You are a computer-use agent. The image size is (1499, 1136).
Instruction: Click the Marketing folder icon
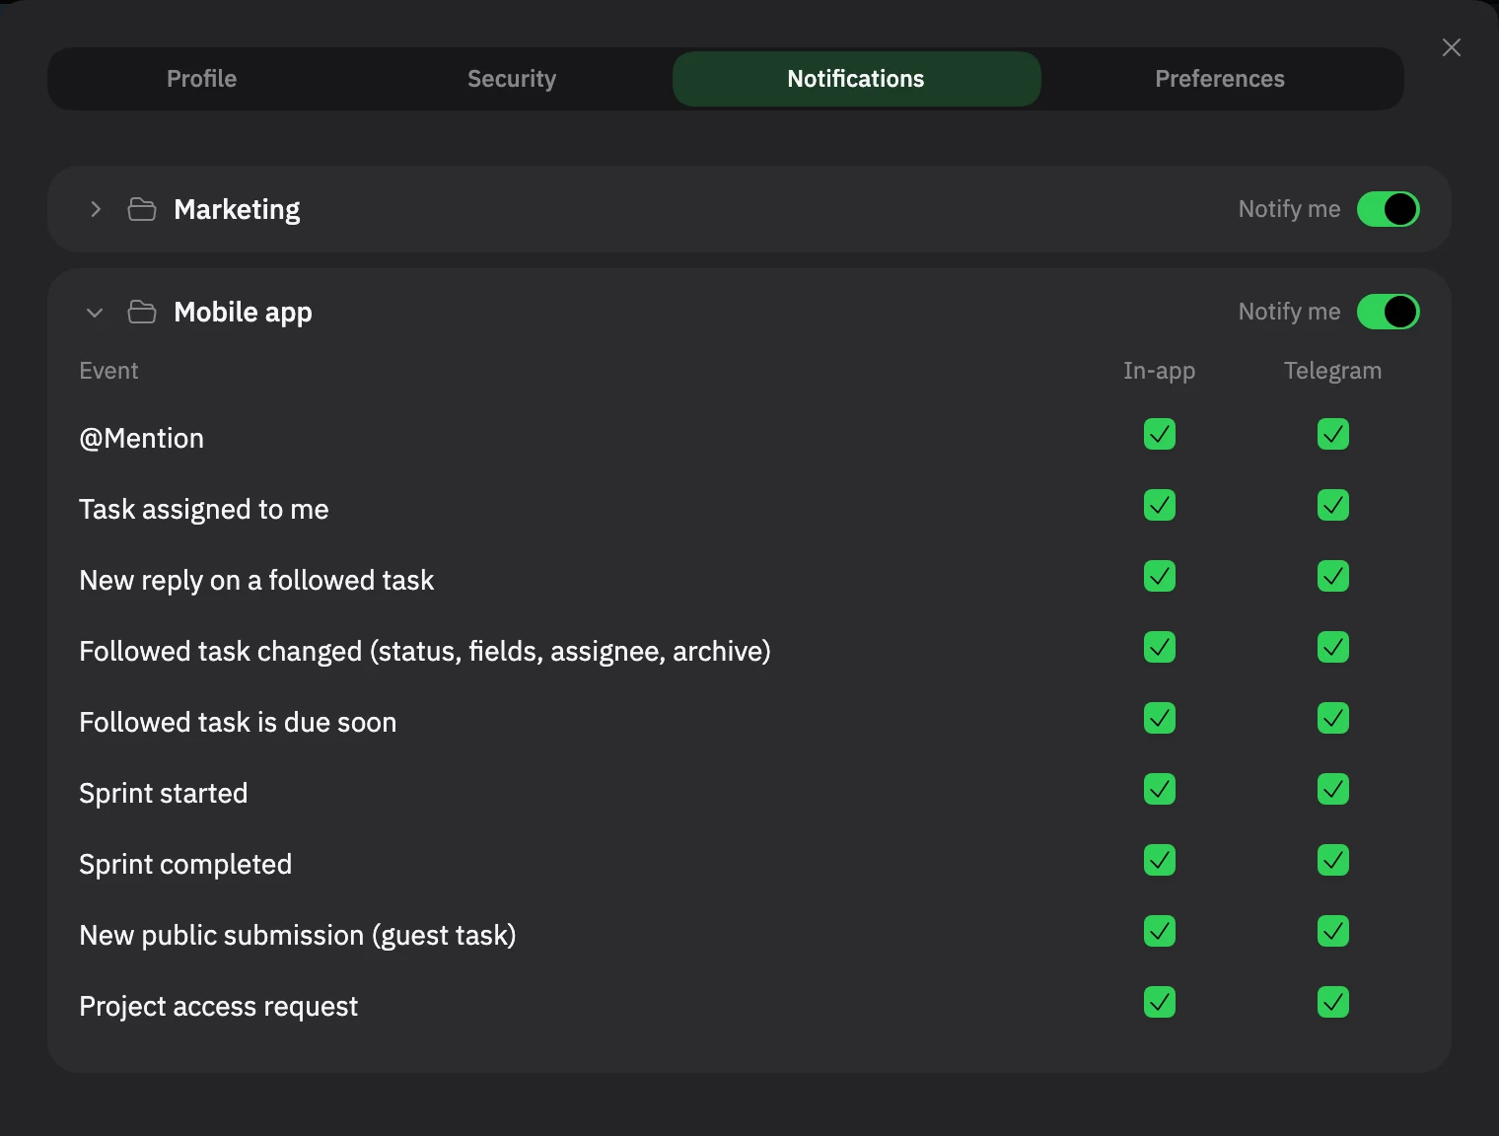point(142,209)
